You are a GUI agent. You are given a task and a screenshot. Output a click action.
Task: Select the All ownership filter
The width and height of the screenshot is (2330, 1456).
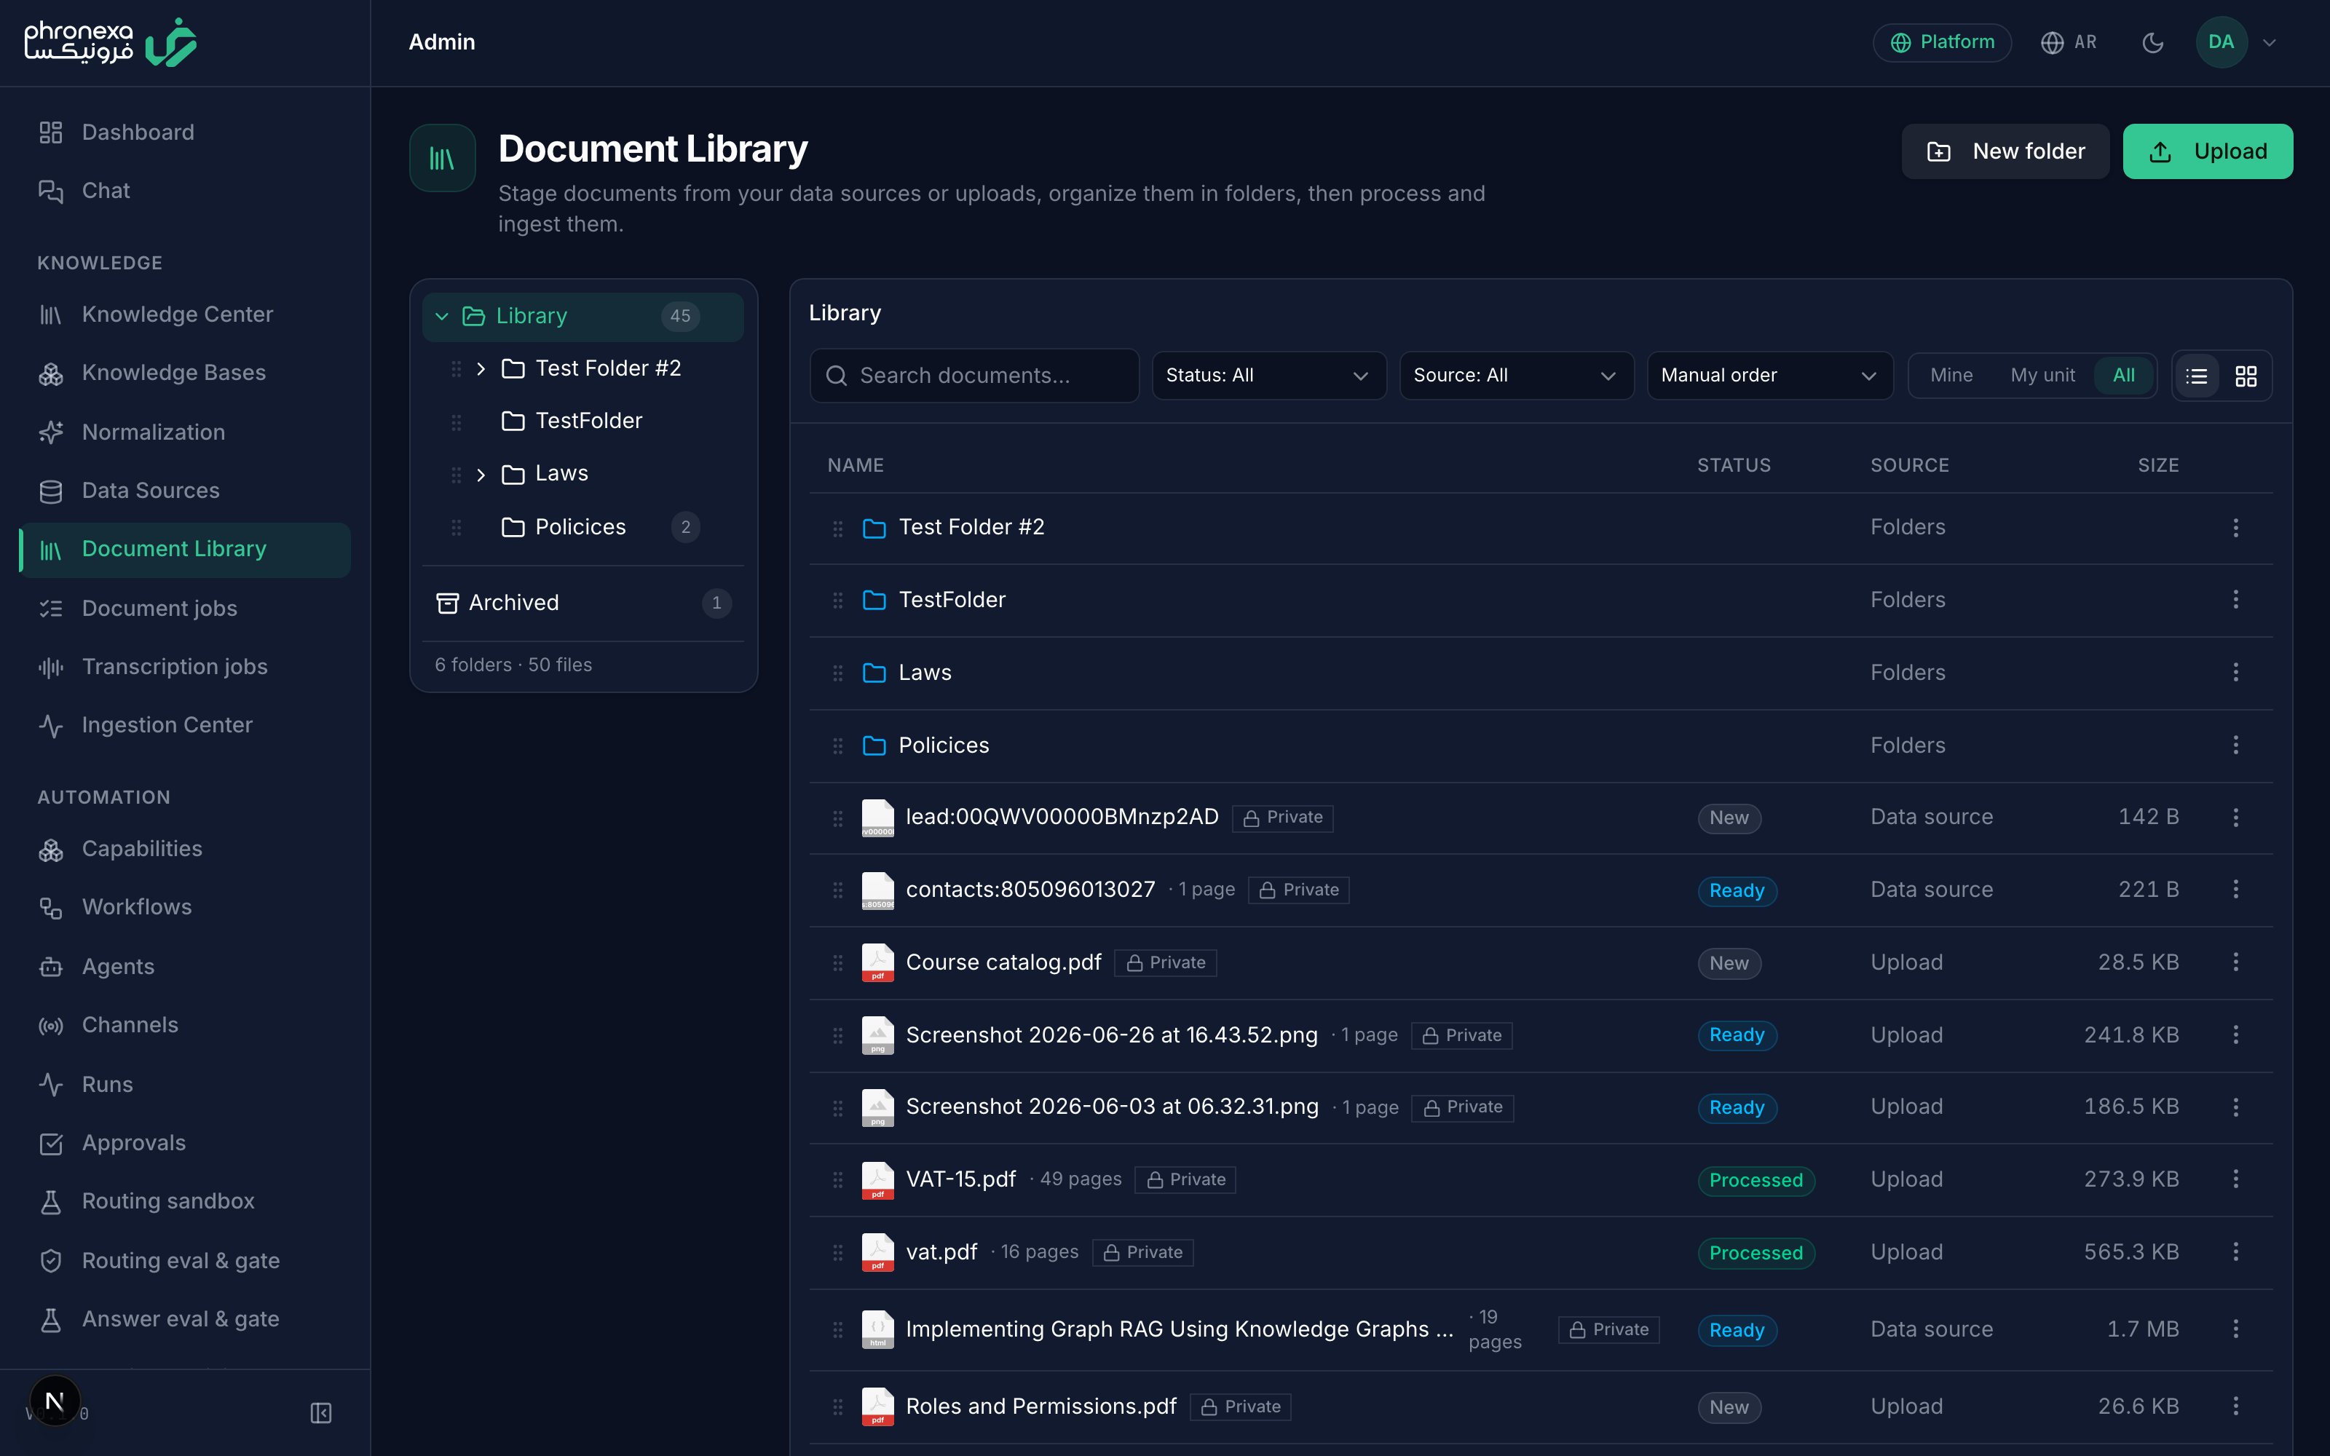click(x=2123, y=376)
